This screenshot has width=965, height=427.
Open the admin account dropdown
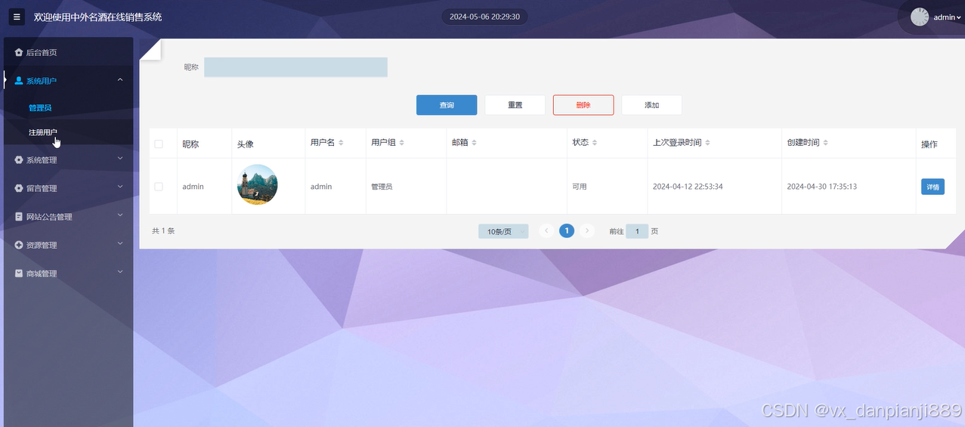pos(948,17)
